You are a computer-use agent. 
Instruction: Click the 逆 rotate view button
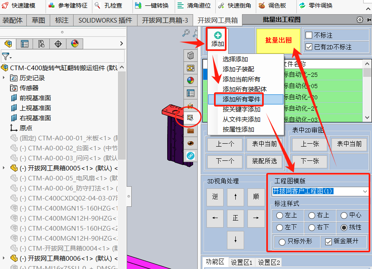coord(215,197)
